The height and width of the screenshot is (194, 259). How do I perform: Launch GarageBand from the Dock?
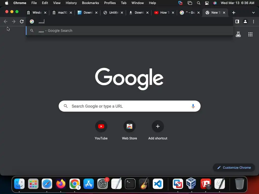click(x=144, y=184)
